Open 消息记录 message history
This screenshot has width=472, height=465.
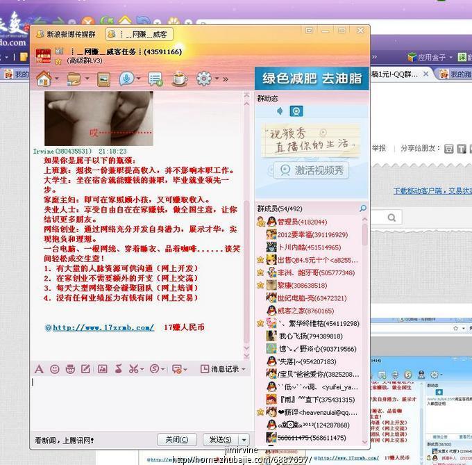click(220, 369)
